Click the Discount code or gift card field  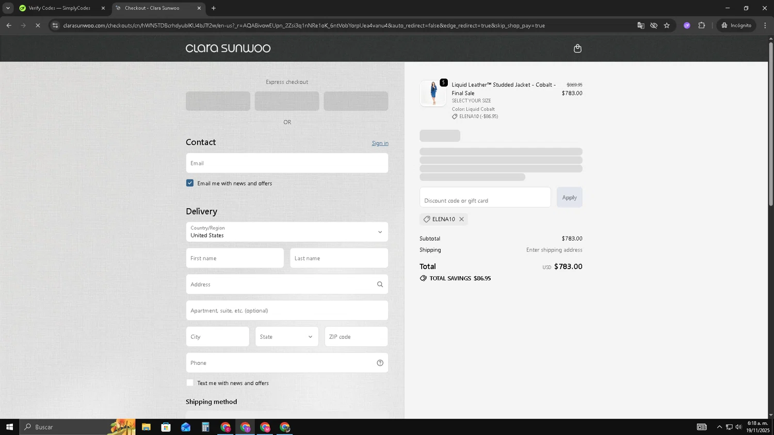(485, 197)
